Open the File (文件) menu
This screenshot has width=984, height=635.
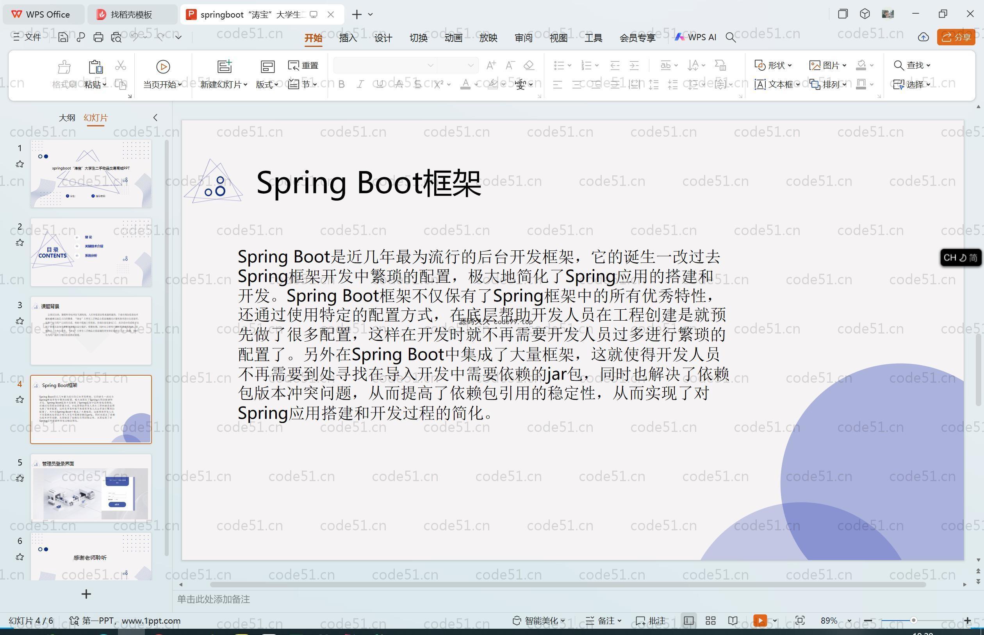[x=27, y=37]
